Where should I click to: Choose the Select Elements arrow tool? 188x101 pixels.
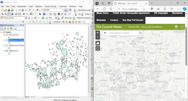click(40, 14)
